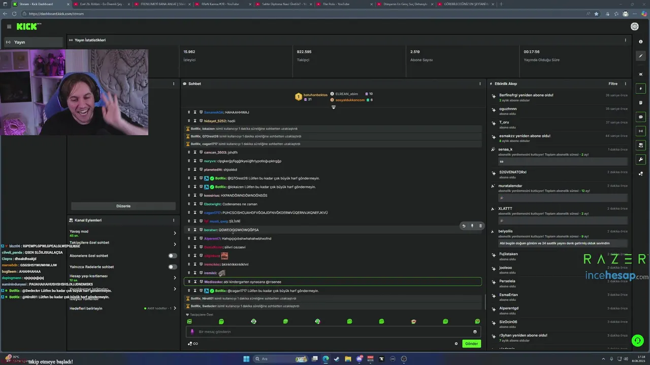The image size is (650, 365).
Task: Open the emoji picker in the message box
Action: [475, 332]
